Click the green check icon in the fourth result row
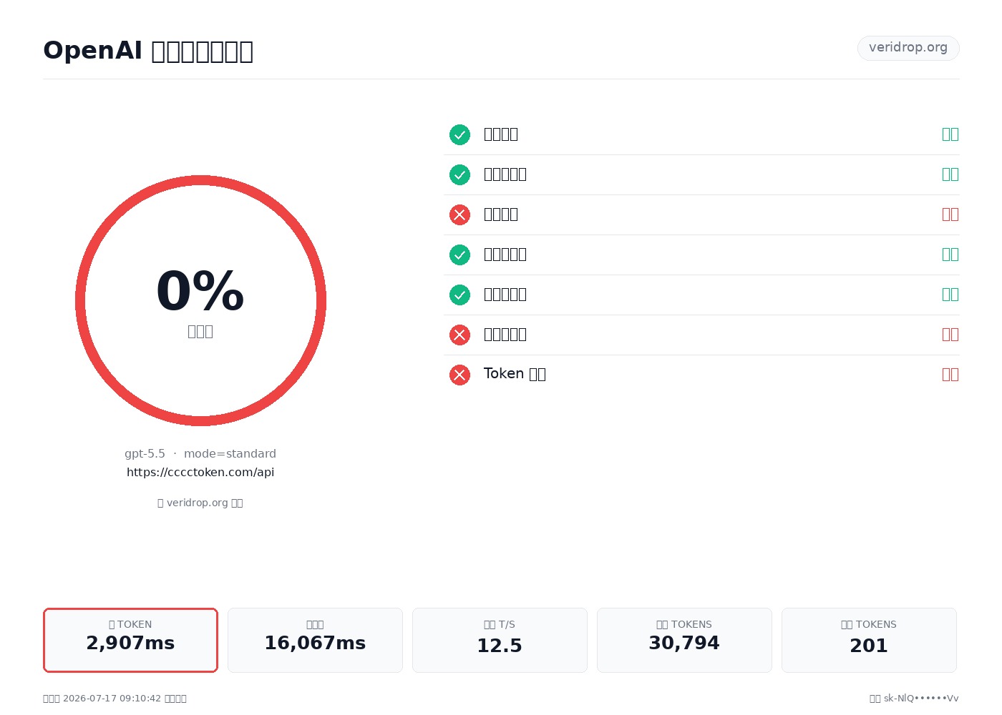The height and width of the screenshot is (715, 1002). click(x=459, y=255)
